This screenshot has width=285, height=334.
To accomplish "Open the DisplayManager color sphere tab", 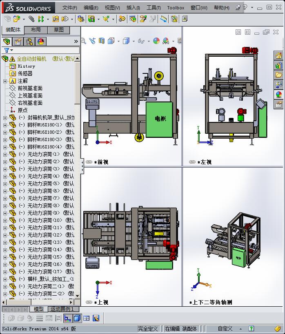I will pos(41,41).
